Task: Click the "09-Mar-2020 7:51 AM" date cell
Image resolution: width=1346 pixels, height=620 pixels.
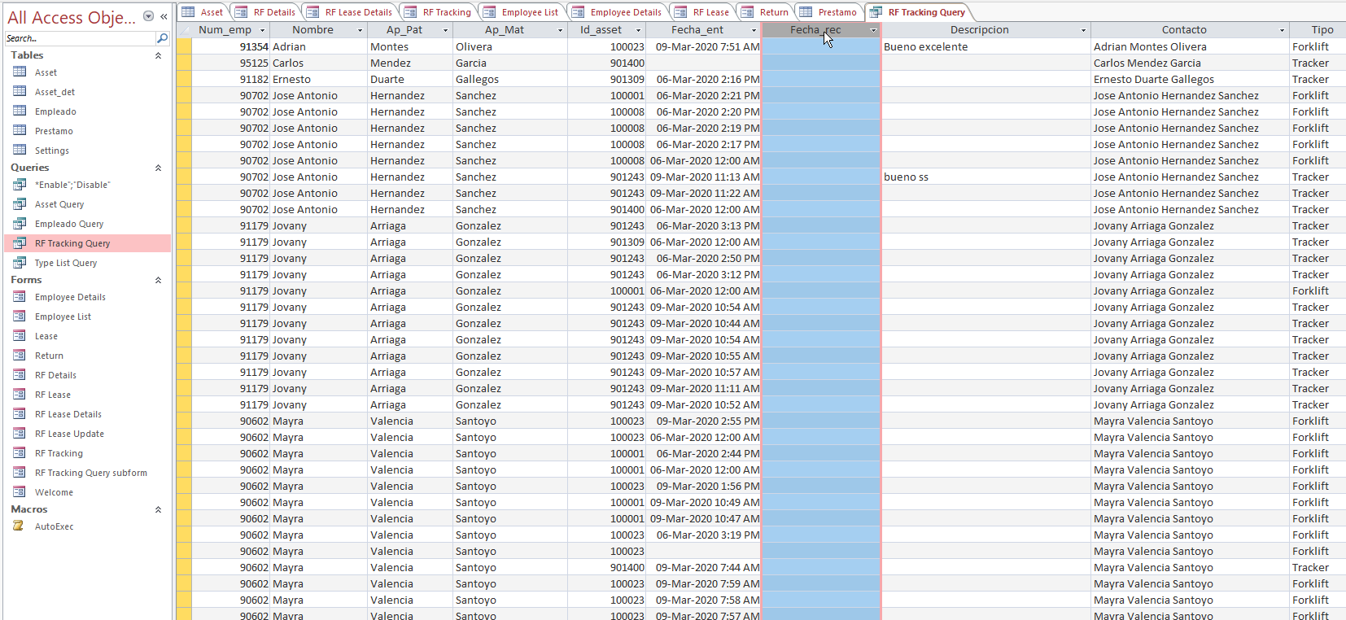Action: [704, 46]
